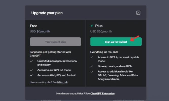Click the greyed-out Your current plan button
The width and height of the screenshot is (169, 101).
55,42
